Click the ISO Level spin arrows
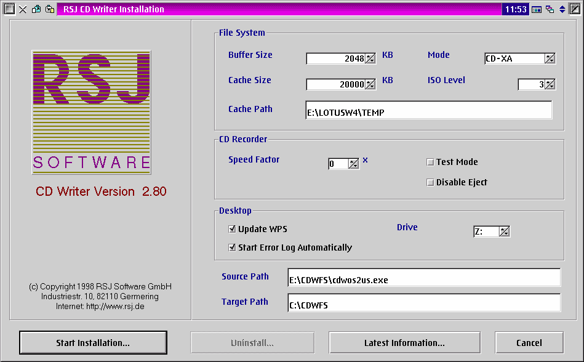584x362 pixels. [550, 84]
